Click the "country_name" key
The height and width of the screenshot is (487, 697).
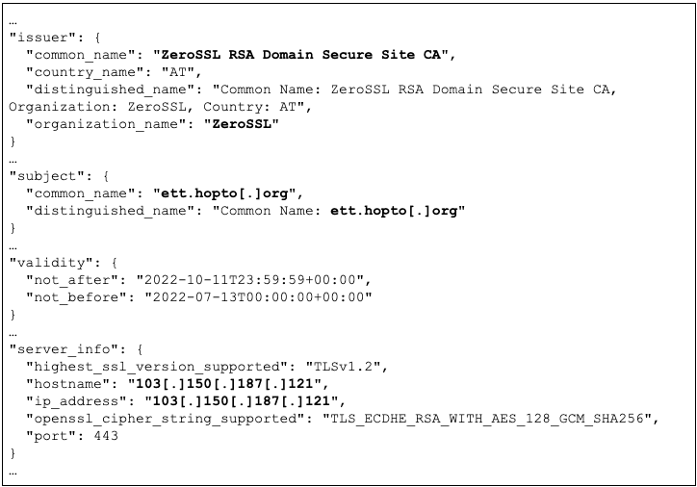coord(81,71)
